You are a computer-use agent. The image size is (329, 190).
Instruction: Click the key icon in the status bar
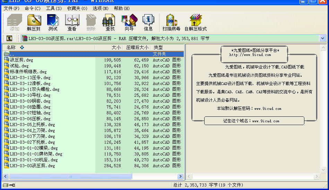pos(12,185)
